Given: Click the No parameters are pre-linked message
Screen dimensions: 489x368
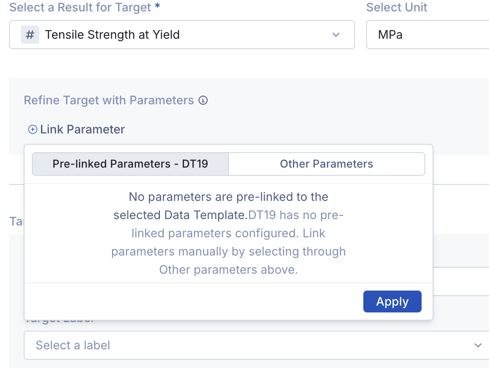Looking at the screenshot, I should (221, 206).
